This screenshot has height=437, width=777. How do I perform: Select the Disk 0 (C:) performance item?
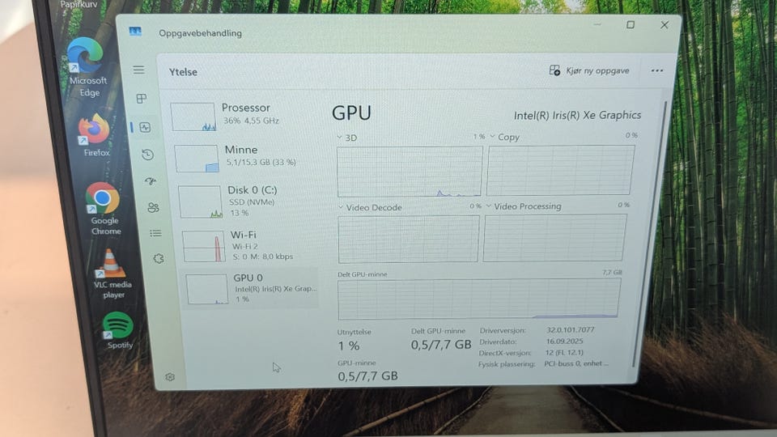246,201
